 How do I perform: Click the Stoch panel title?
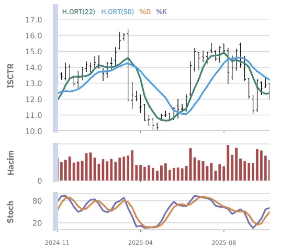[11, 212]
